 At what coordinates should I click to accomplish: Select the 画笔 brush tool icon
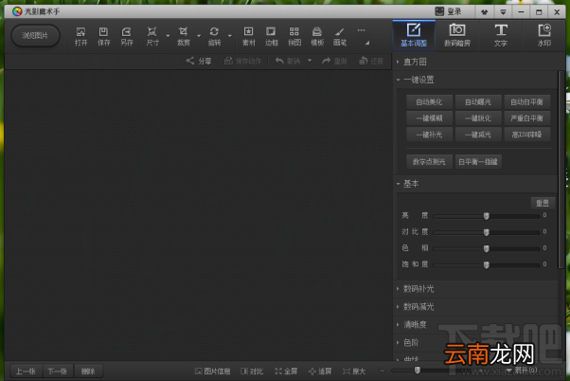point(340,36)
